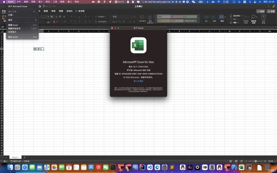Expand the 服务 submenu
Viewport: 277px width, 173px height.
22,20
